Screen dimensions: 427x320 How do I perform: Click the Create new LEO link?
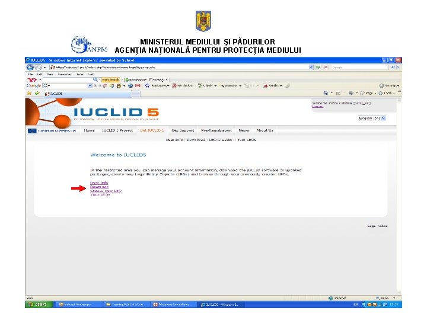coord(106,191)
